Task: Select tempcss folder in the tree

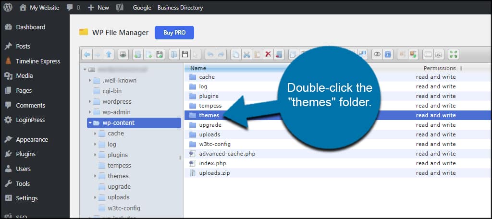Action: (119, 165)
